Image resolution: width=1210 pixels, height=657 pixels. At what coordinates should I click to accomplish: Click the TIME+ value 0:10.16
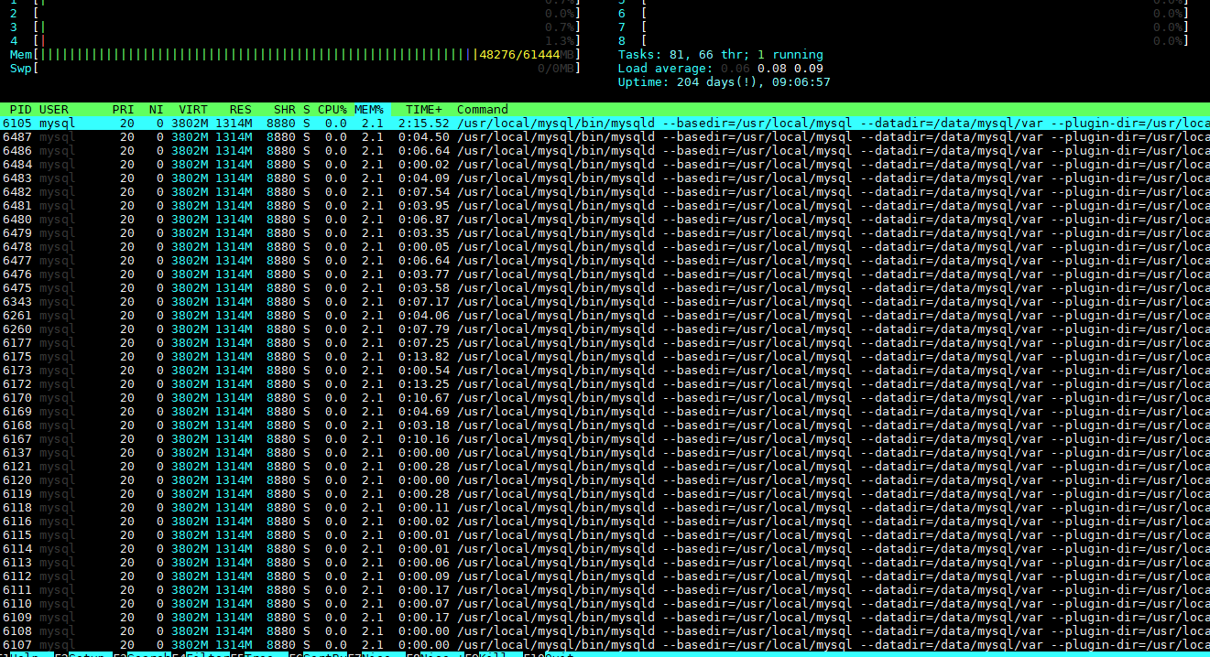424,439
